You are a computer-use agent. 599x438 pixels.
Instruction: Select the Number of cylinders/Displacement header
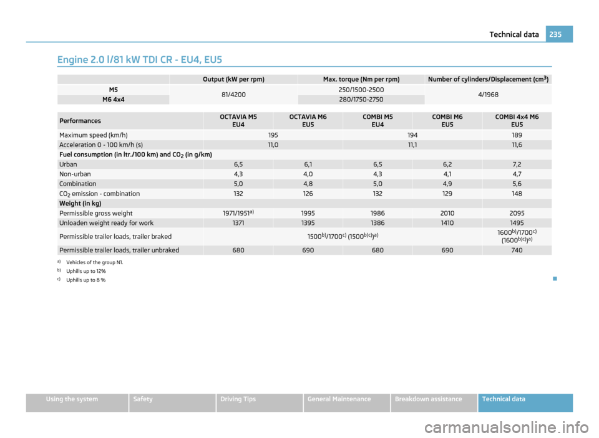[488, 79]
